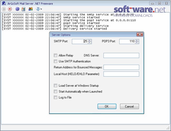This screenshot has width=171, height=131.
Task: Click log line 'pop3 service started'
Action: (51, 23)
